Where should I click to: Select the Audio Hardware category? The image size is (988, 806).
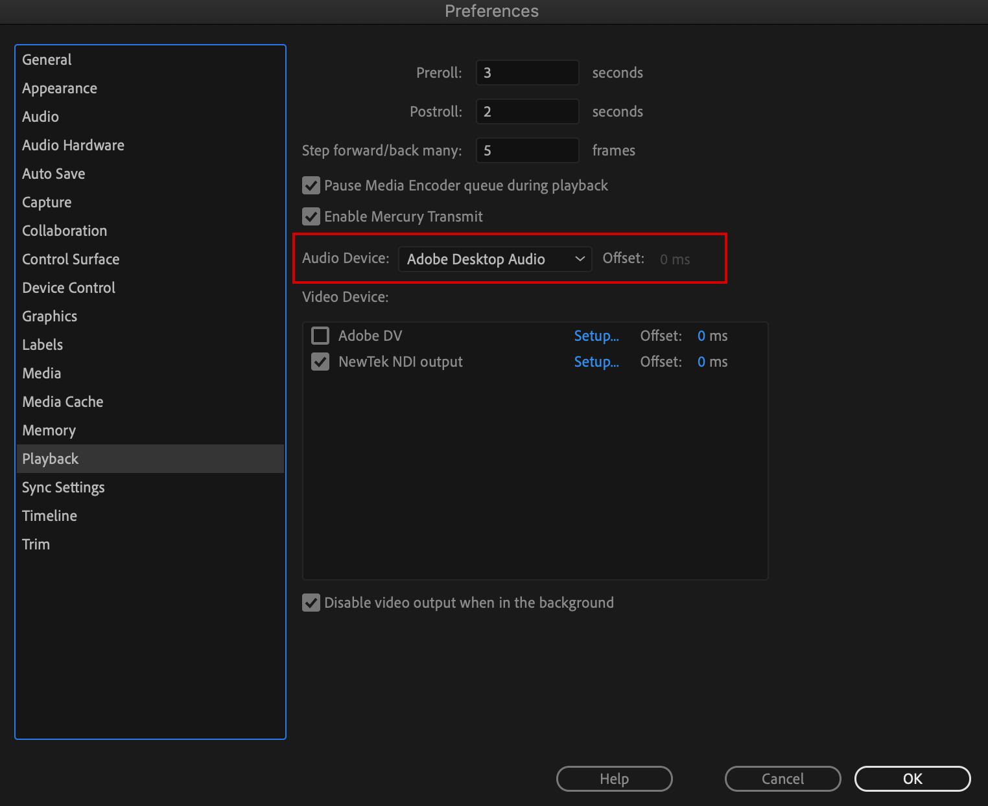click(73, 145)
